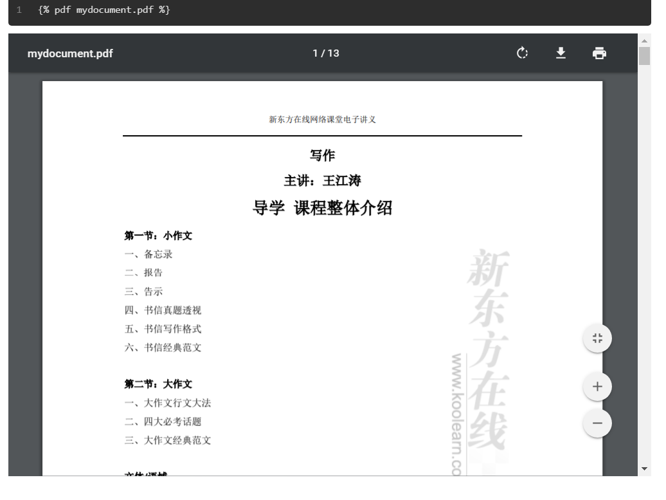Click the heading 写作

[x=322, y=155]
